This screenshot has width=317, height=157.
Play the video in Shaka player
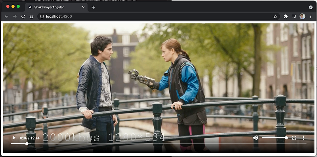click(14, 138)
